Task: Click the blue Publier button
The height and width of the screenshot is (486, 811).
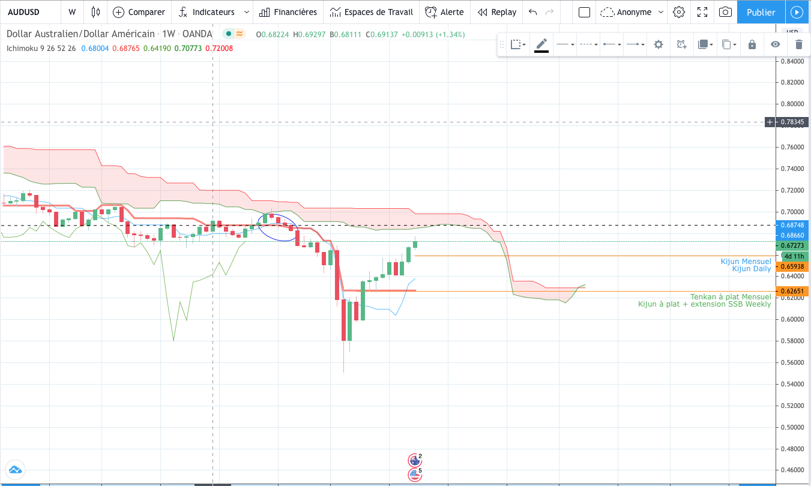Action: point(761,12)
